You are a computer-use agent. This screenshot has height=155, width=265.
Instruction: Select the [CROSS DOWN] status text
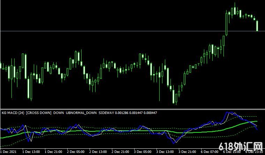point(39,113)
